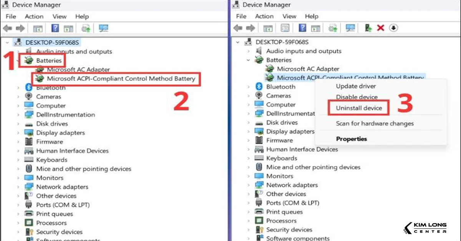Screen dimensions: 461x241
Task: Click the blue Help icon in the left window toolbar
Action: [x=55, y=28]
